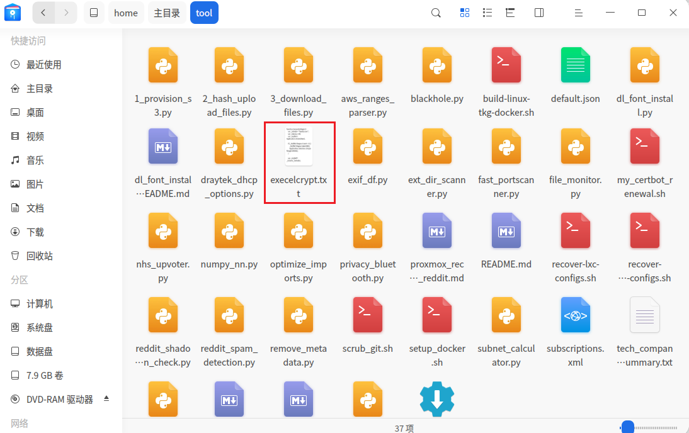The image size is (689, 433).
Task: Eject the DVD-RAM drive
Action: [x=106, y=399]
